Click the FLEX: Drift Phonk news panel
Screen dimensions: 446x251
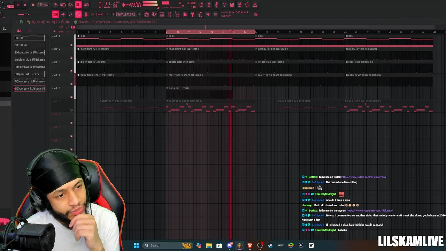tap(236, 14)
